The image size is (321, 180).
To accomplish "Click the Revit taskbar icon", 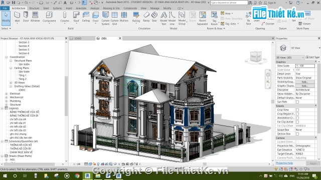I will [87, 175].
